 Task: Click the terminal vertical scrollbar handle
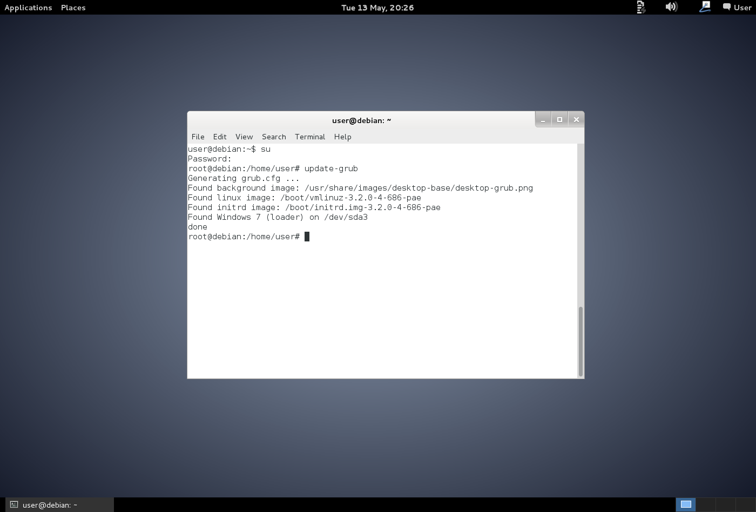[580, 341]
